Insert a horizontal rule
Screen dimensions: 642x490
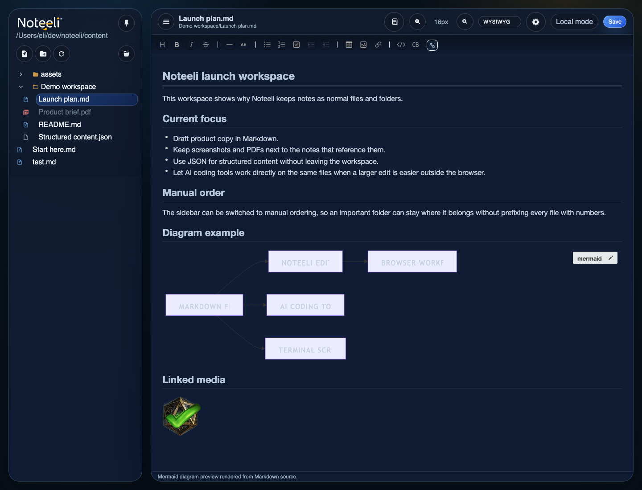click(229, 45)
